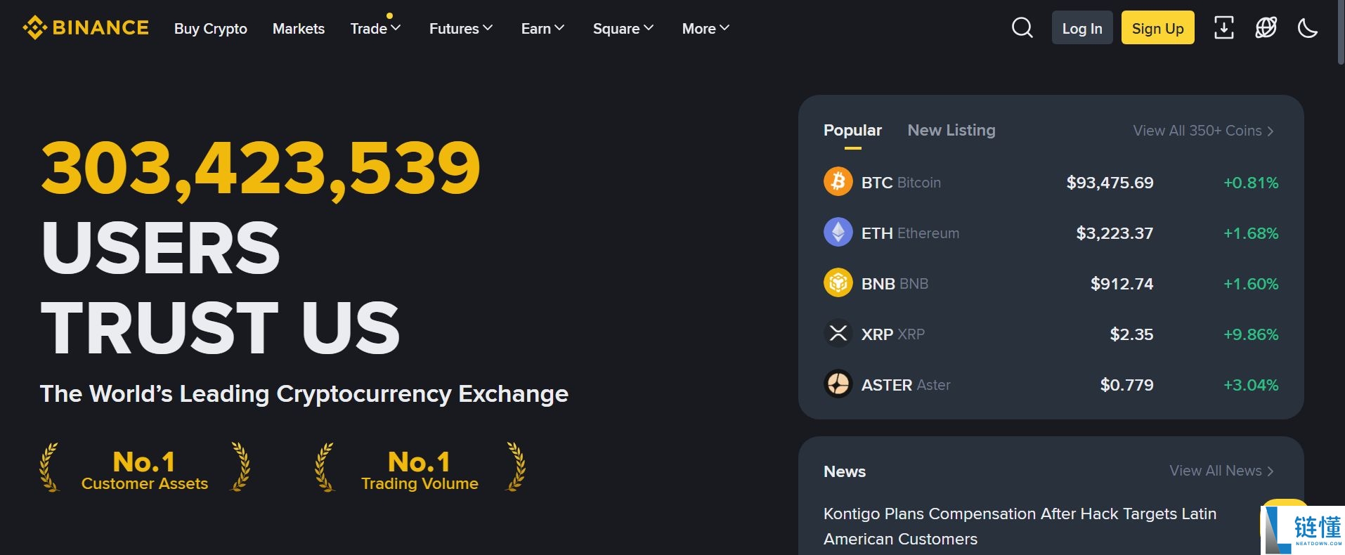Click the download app icon
1345x555 pixels.
tap(1224, 28)
